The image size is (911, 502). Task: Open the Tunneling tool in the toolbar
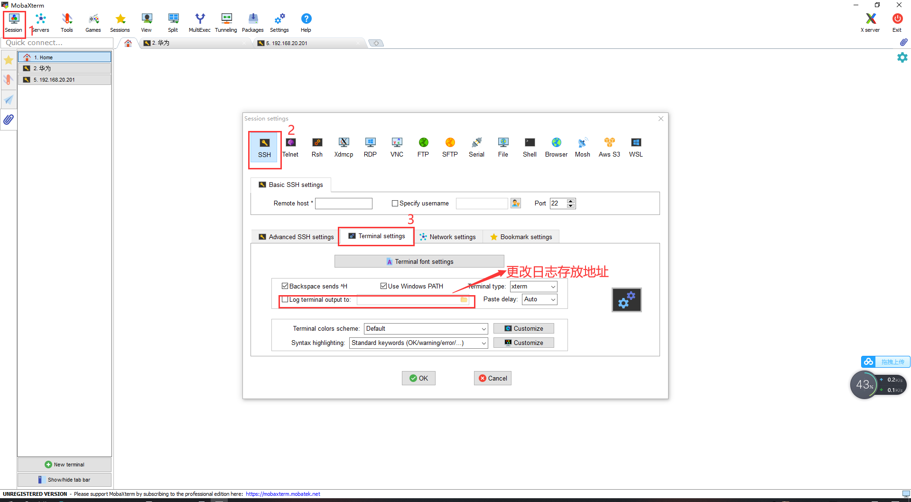point(226,21)
